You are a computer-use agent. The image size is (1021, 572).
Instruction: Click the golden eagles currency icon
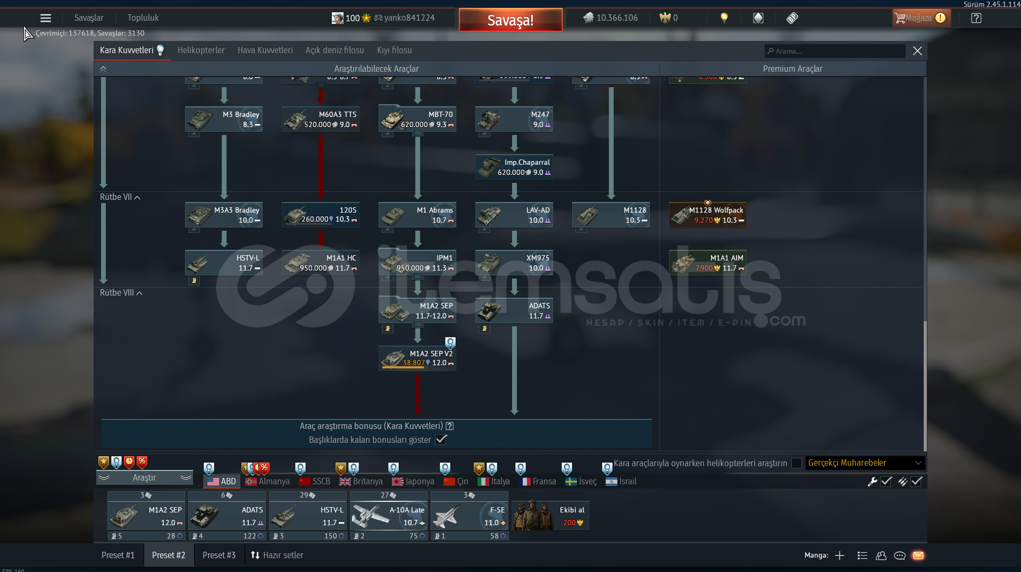point(665,18)
